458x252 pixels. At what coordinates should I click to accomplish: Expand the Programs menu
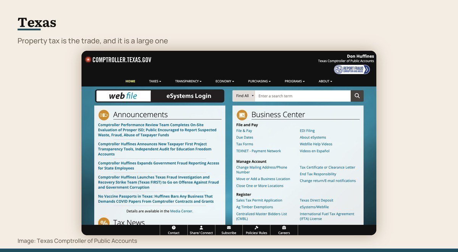point(295,81)
